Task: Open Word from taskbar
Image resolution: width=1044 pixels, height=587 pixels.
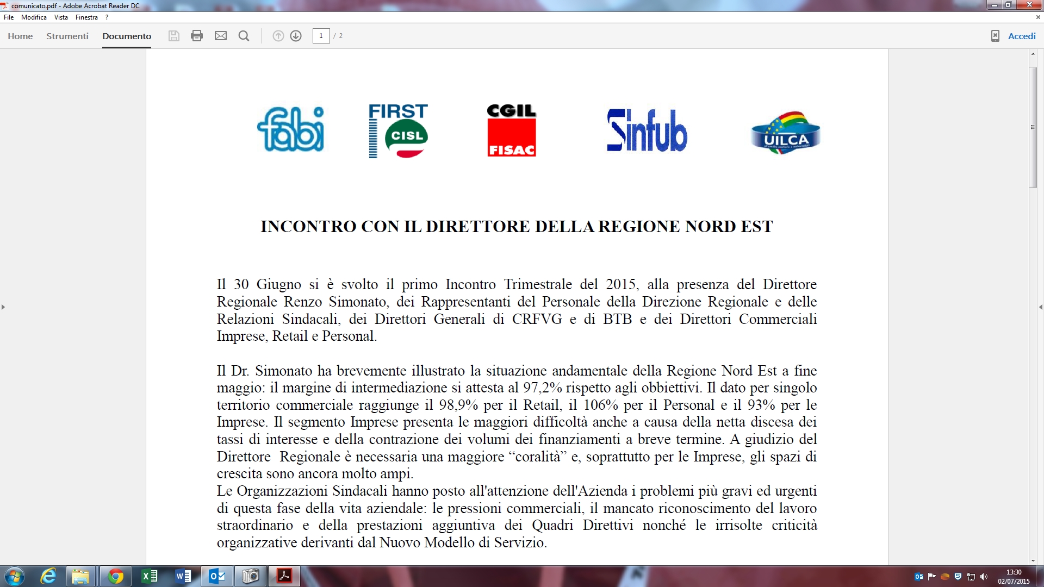Action: [x=183, y=576]
